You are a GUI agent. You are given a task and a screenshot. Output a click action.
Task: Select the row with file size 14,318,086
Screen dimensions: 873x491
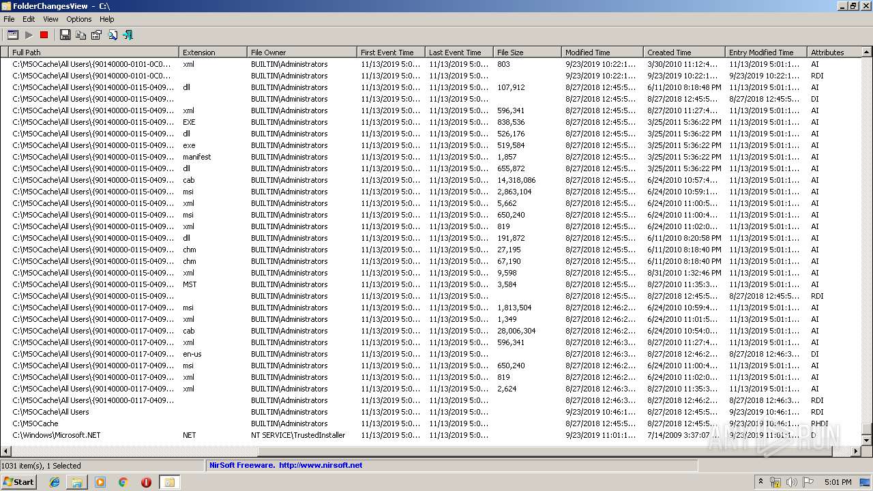tap(431, 180)
